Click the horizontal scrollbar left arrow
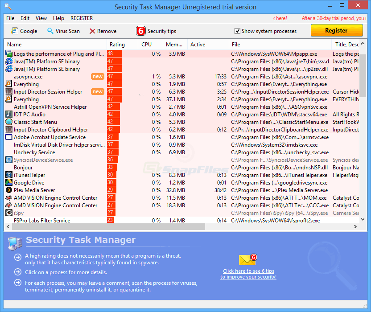The width and height of the screenshot is (371, 312). point(8,226)
